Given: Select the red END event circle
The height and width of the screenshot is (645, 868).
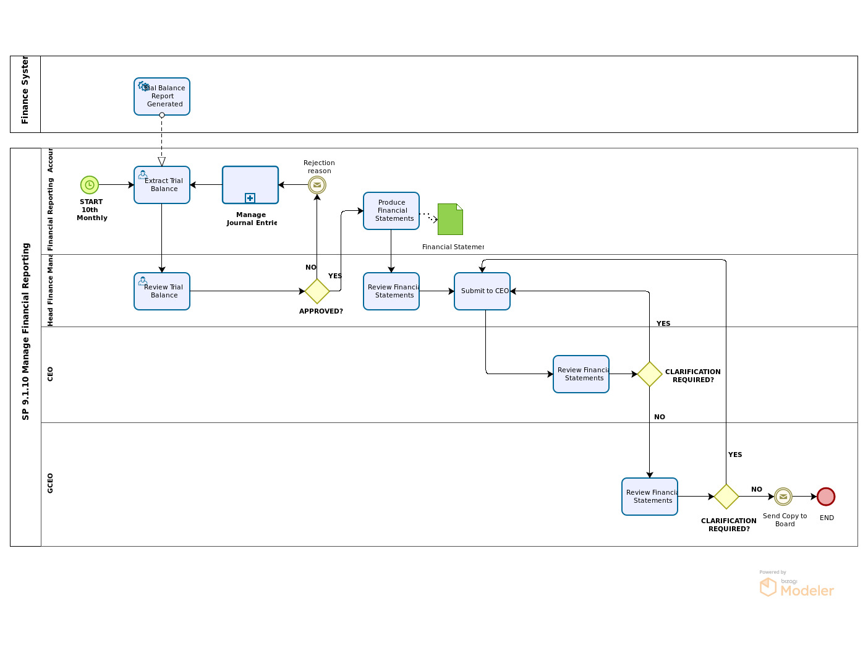Looking at the screenshot, I should [x=826, y=497].
